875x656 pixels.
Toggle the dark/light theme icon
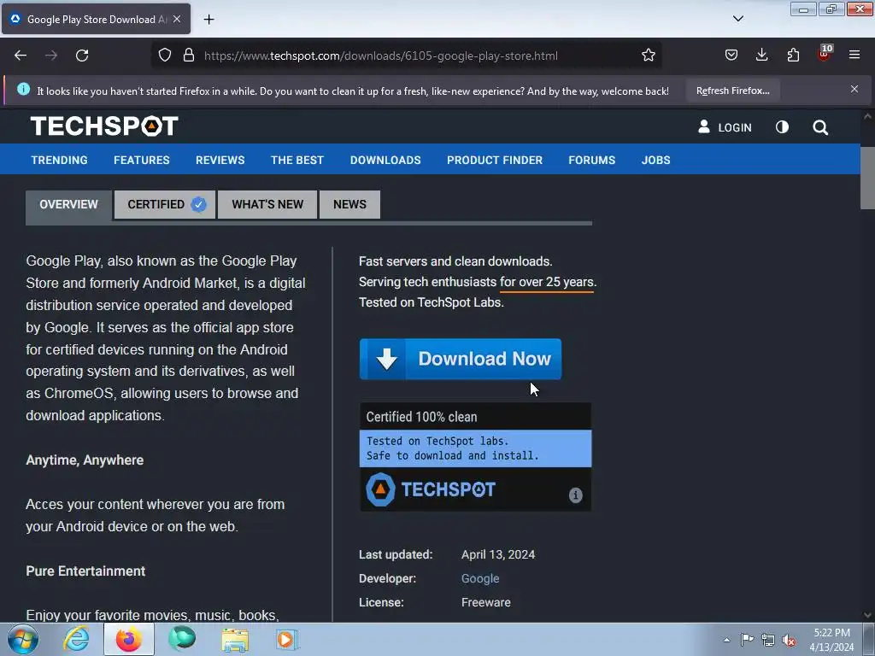pos(783,127)
